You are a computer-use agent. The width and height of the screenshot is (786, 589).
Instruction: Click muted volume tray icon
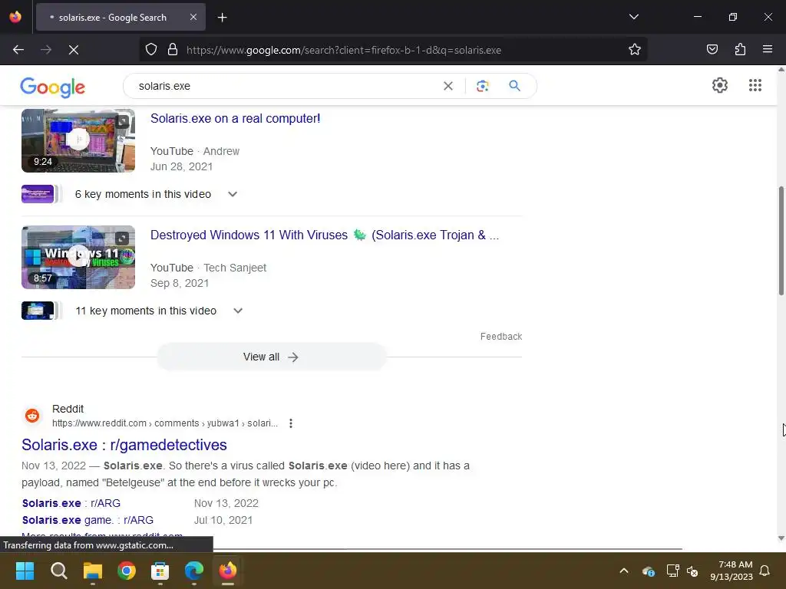tap(692, 571)
